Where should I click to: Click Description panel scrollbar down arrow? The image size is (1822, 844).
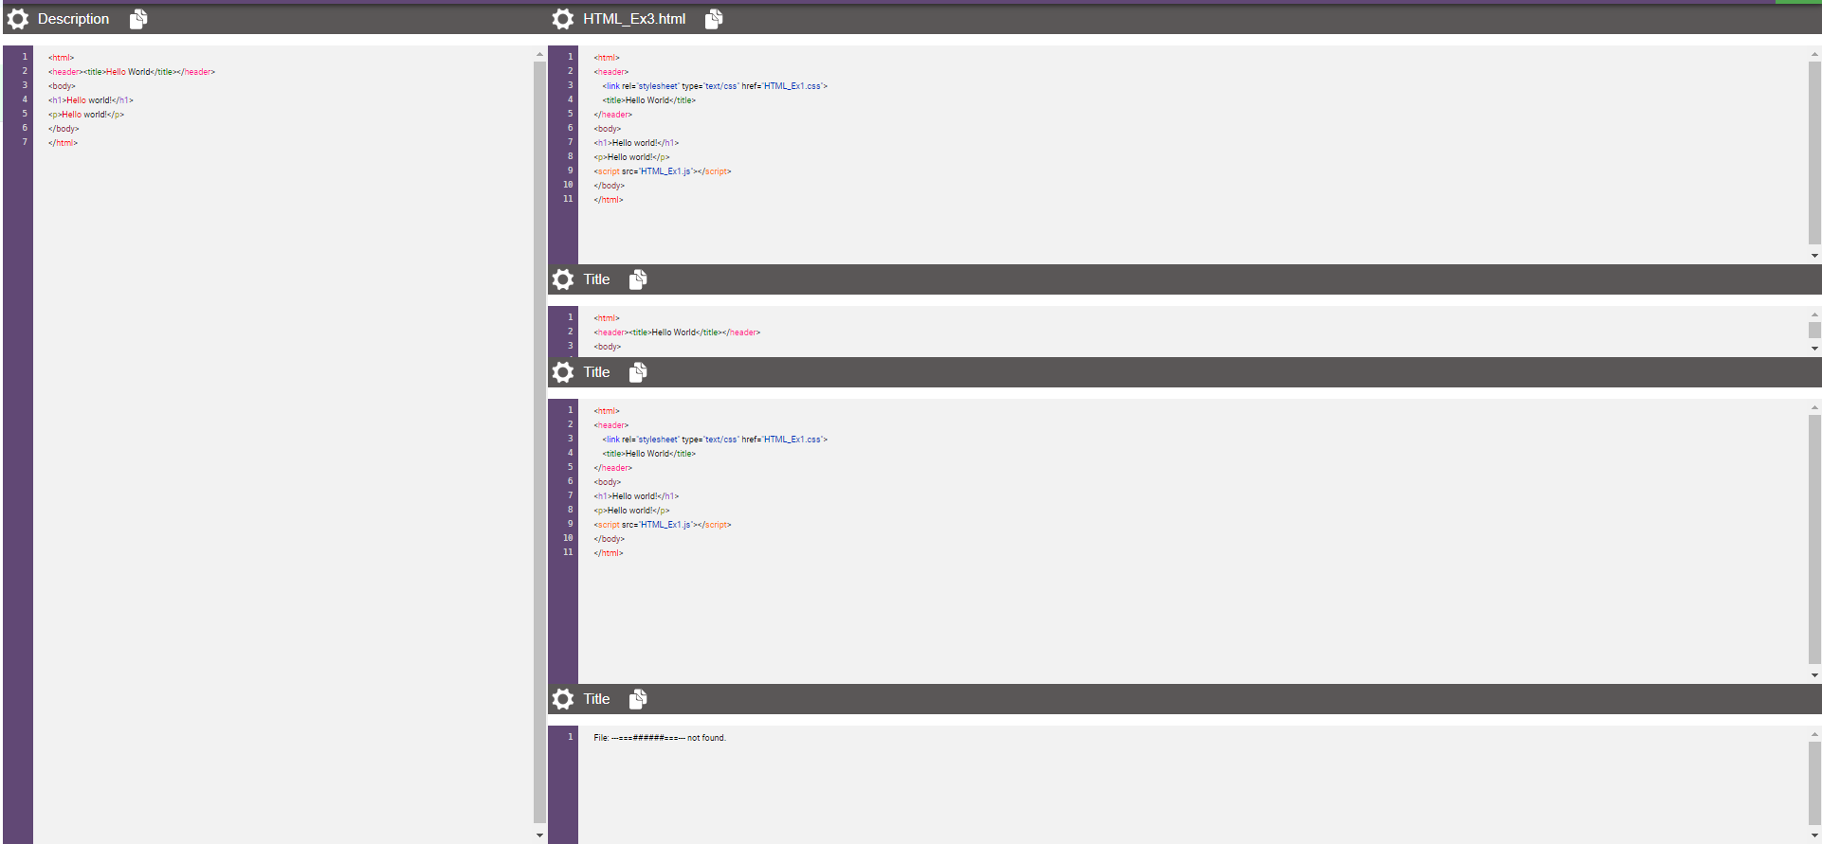coord(539,835)
